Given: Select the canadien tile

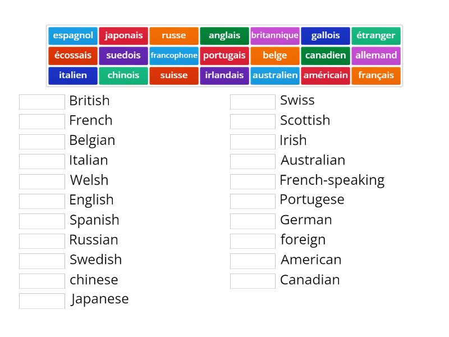Looking at the screenshot, I should (x=326, y=55).
